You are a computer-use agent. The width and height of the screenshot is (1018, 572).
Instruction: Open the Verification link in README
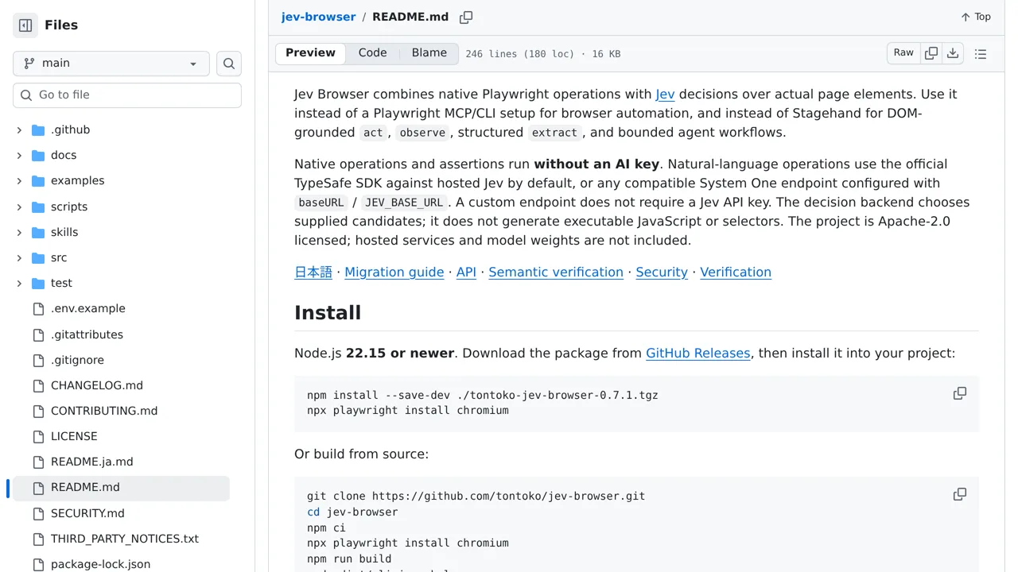[736, 272]
